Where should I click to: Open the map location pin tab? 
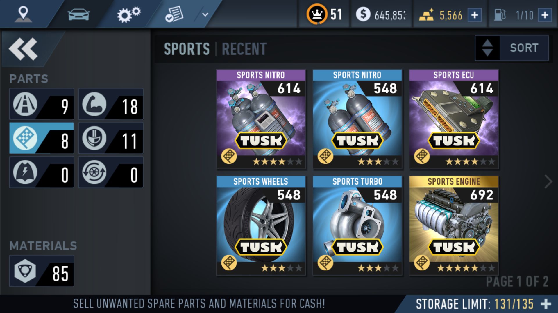pos(23,14)
